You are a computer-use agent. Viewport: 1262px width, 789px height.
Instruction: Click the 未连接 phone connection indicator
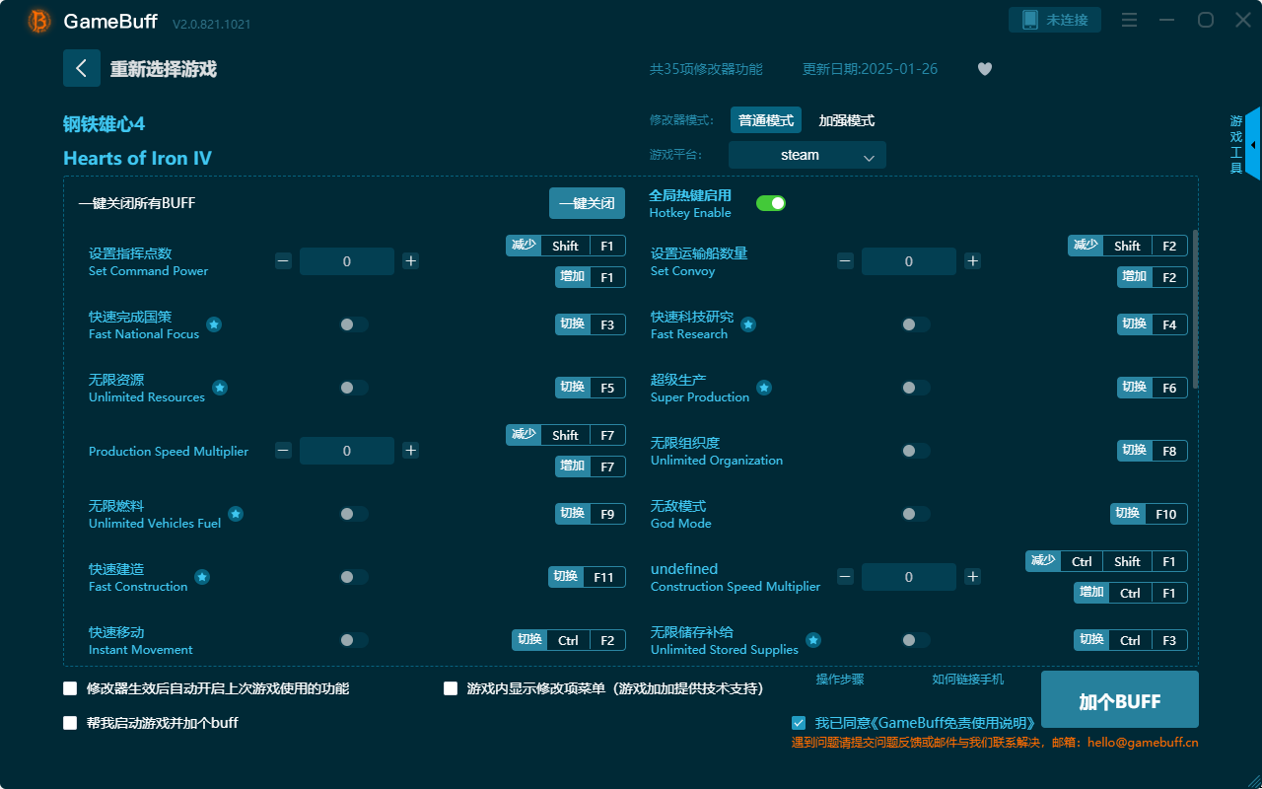tap(1054, 19)
